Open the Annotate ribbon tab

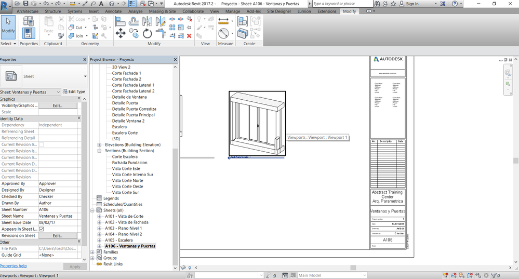tap(113, 11)
